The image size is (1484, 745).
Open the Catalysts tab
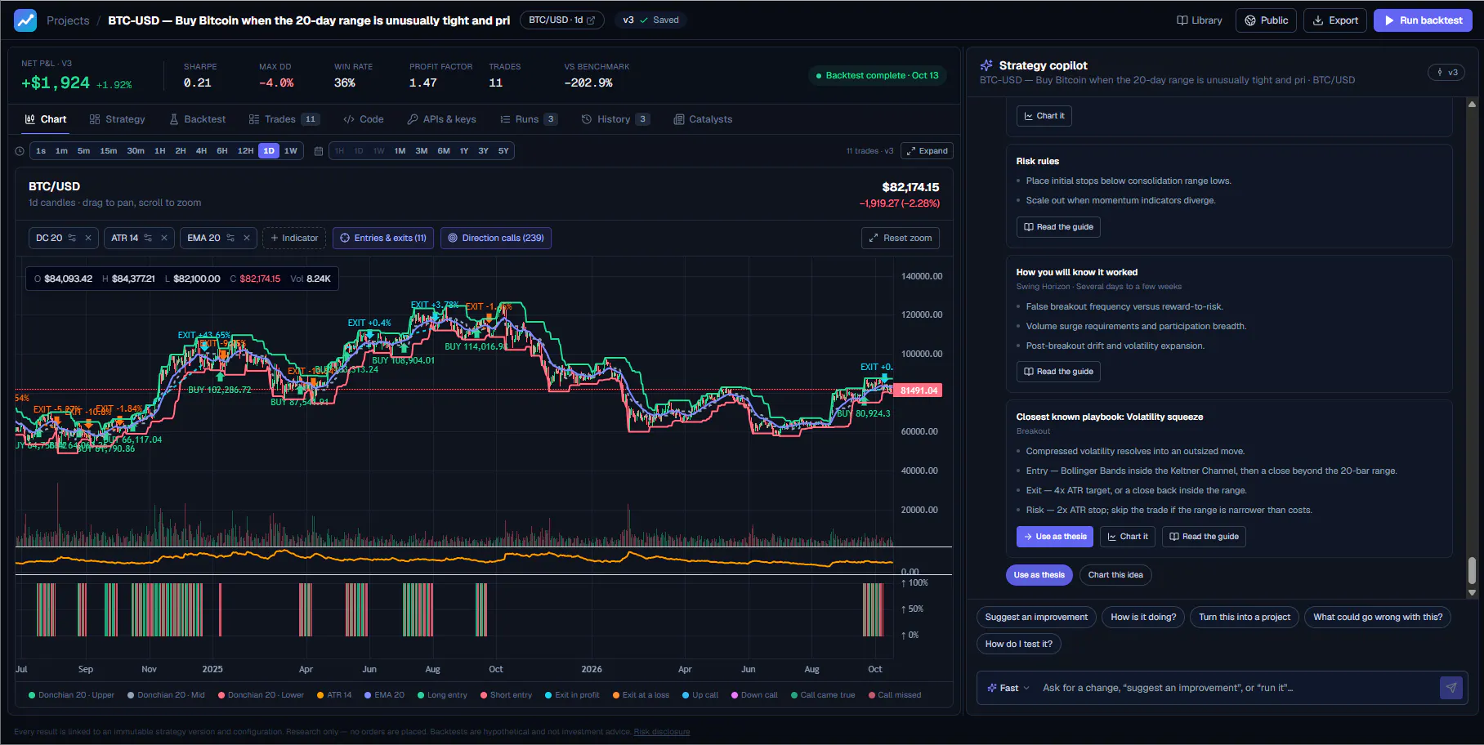tap(703, 119)
